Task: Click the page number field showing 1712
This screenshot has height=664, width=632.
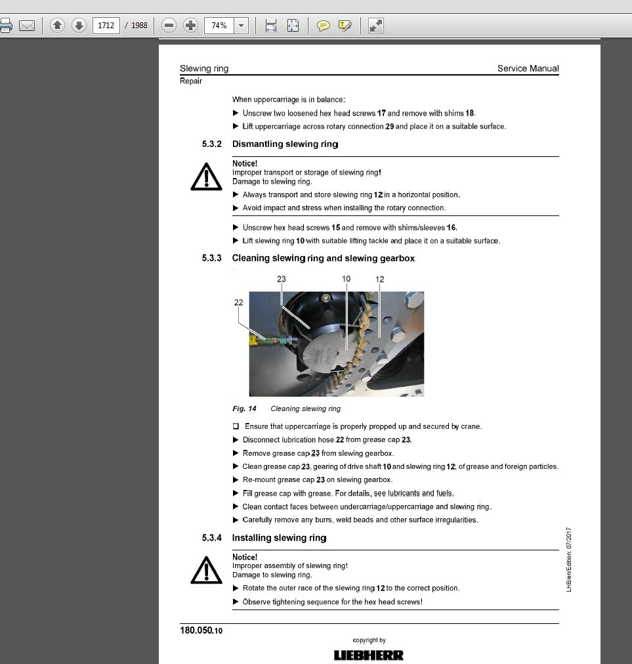Action: coord(106,26)
